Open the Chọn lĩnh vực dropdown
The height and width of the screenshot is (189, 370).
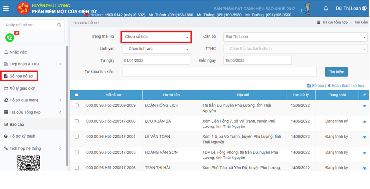156,49
